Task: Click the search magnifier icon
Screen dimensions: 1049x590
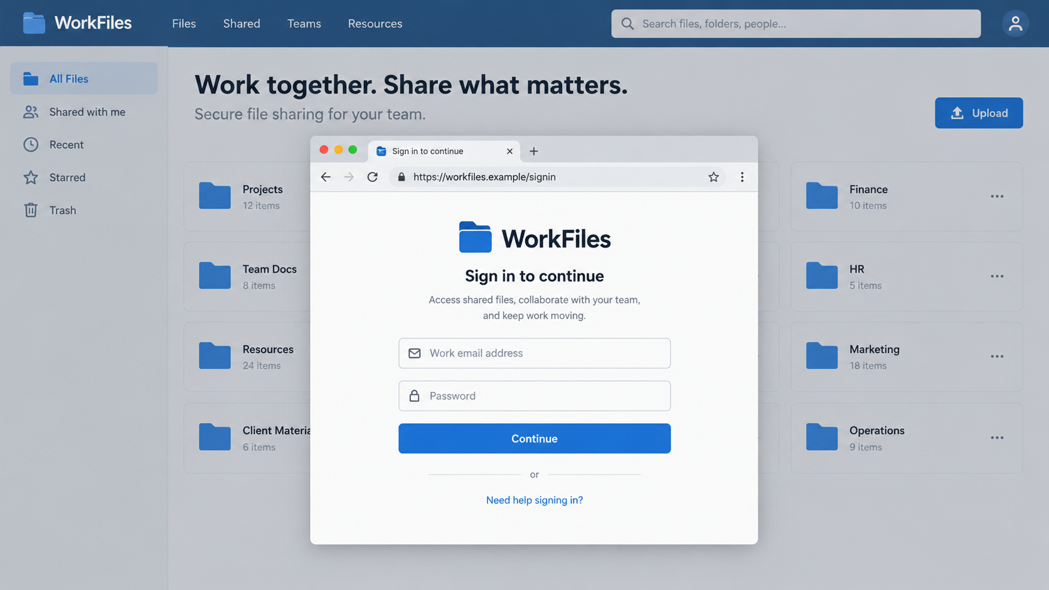Action: tap(627, 24)
